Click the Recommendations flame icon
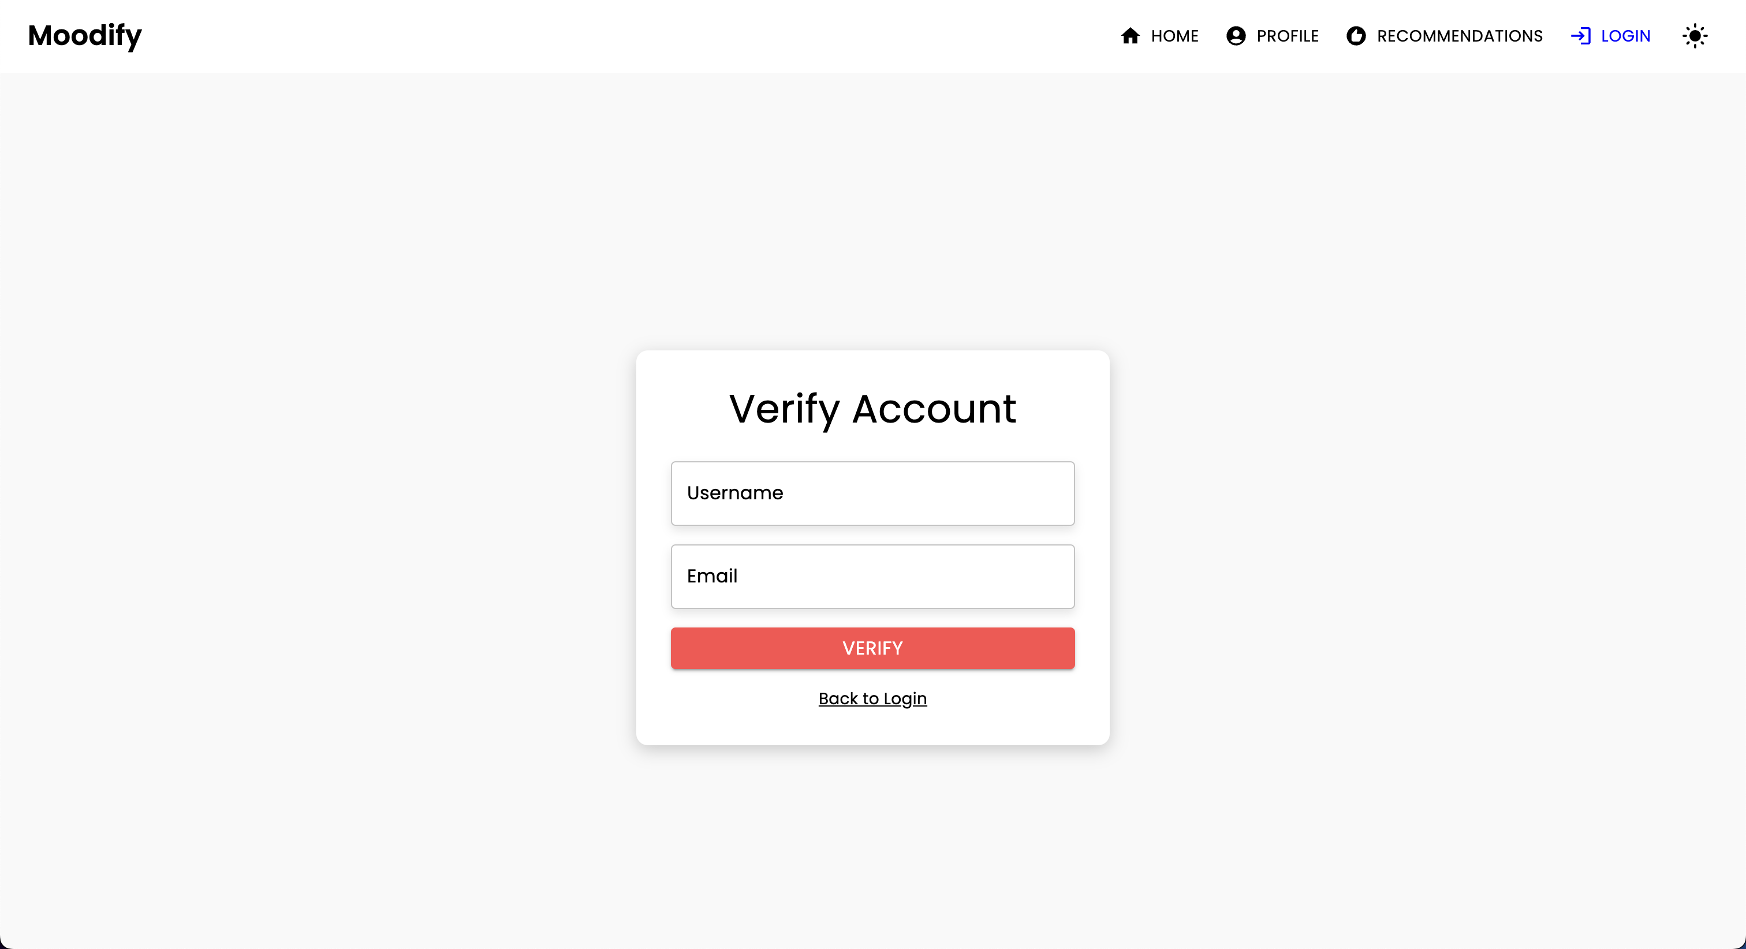This screenshot has height=949, width=1746. [x=1356, y=36]
